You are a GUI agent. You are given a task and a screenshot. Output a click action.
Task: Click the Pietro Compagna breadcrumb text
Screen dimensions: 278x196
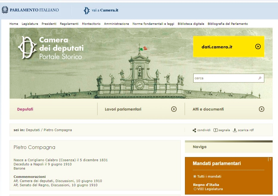[x=58, y=130]
